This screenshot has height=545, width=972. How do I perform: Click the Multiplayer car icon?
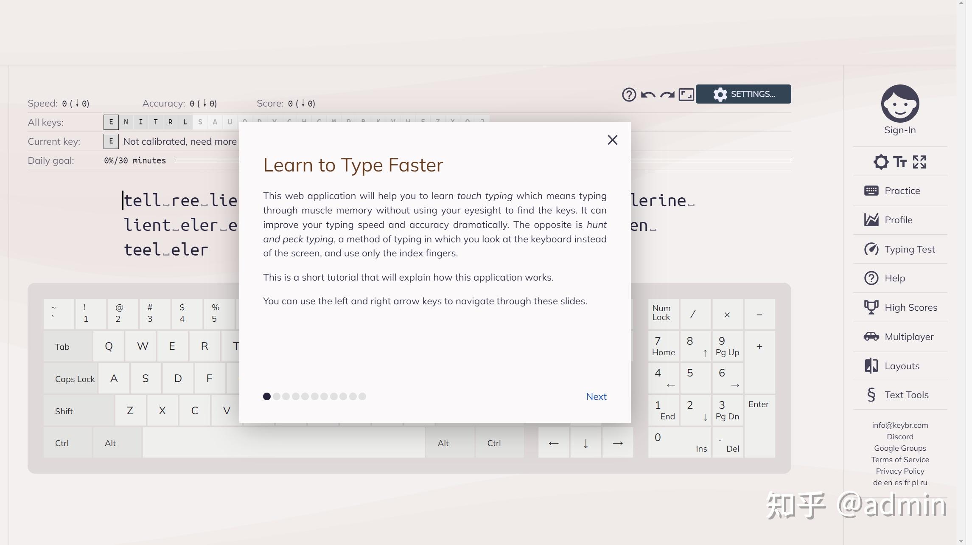click(871, 337)
